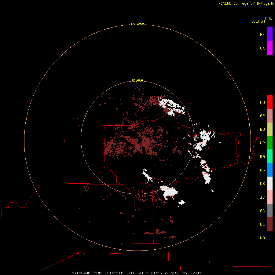Click the DS legend label

(x=262, y=184)
